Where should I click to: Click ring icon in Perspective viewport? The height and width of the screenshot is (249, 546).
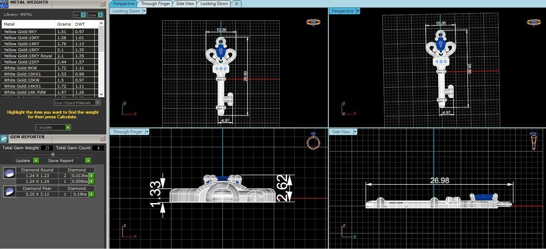tap(534, 22)
